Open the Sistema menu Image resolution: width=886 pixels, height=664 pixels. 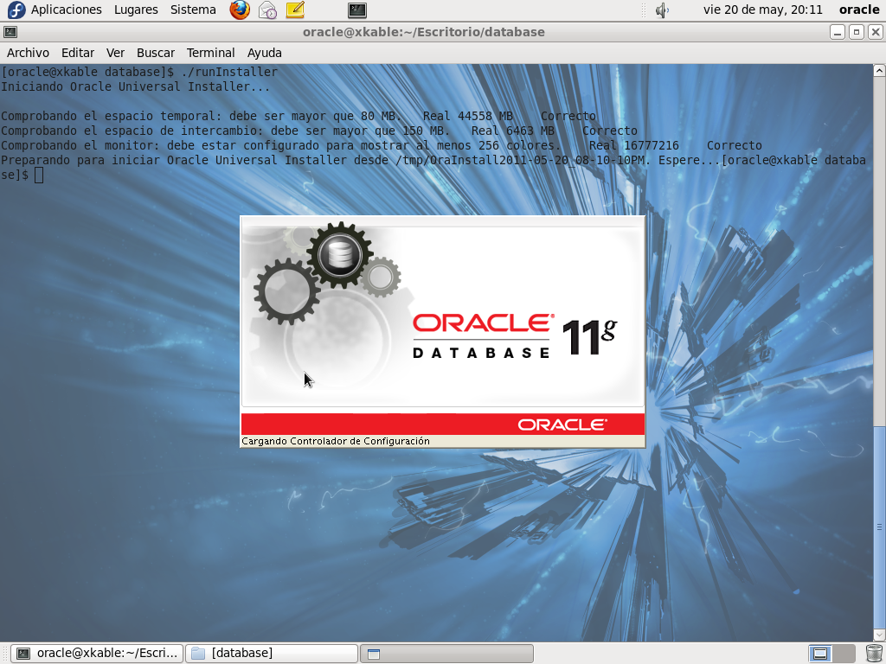193,10
